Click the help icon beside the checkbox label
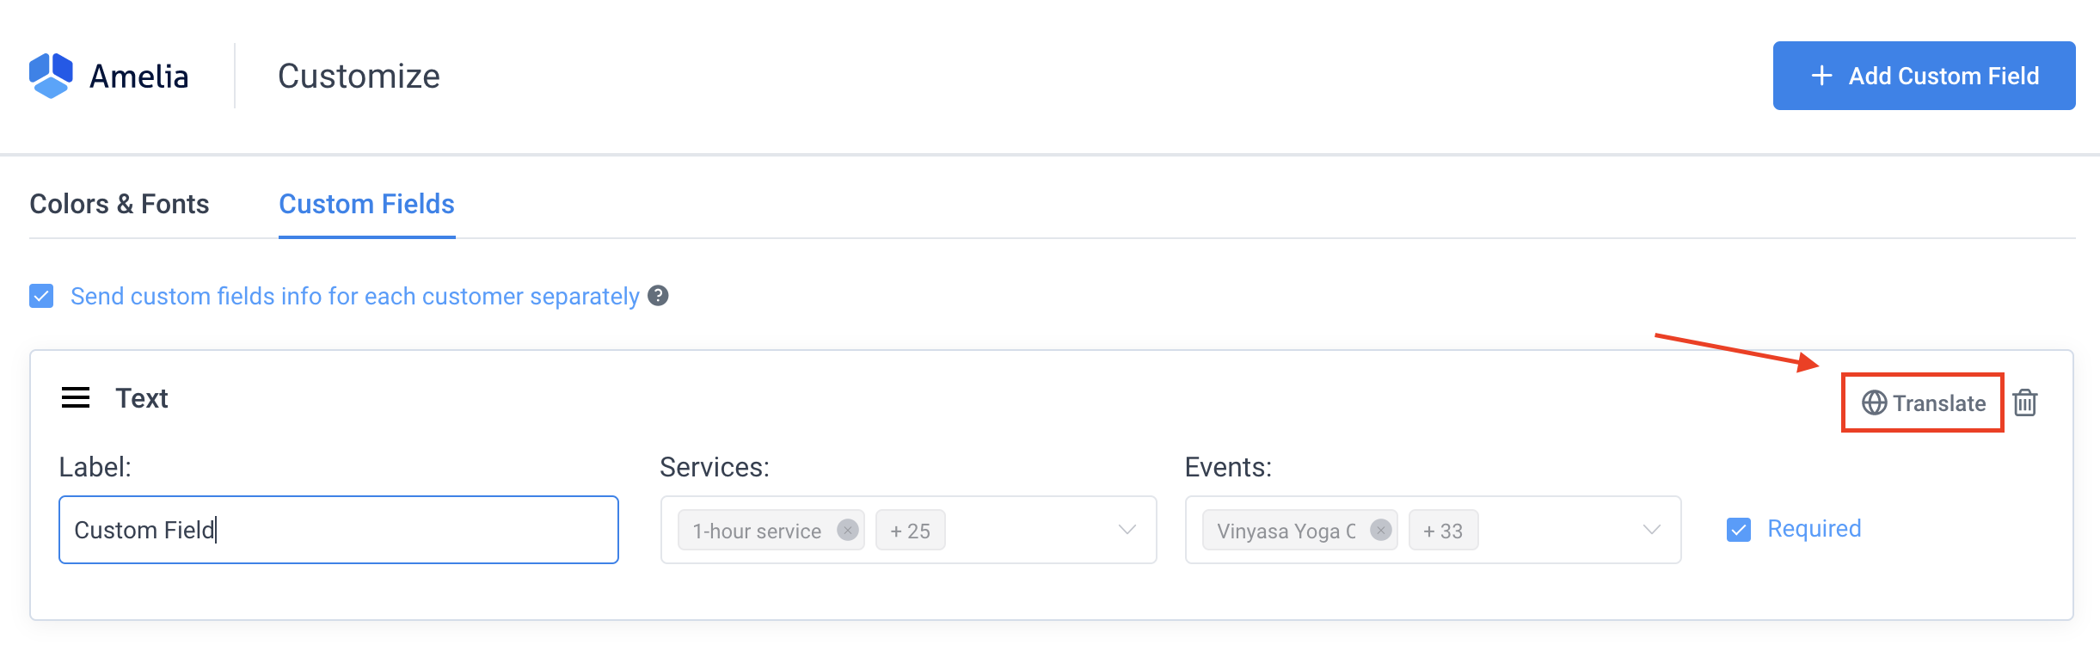This screenshot has height=645, width=2100. click(658, 296)
